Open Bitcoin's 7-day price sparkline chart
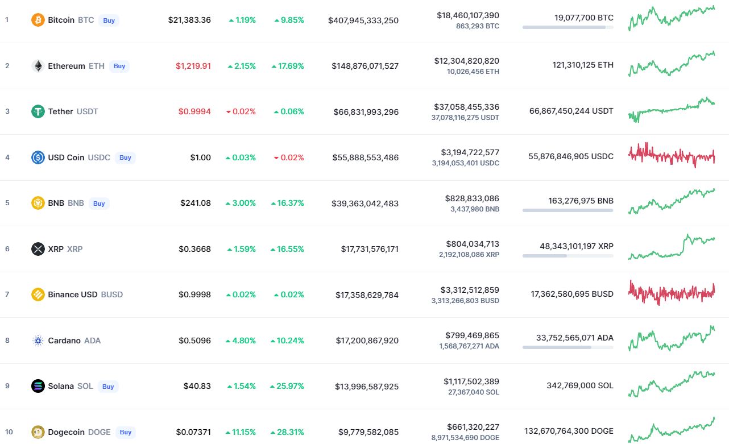 672,18
